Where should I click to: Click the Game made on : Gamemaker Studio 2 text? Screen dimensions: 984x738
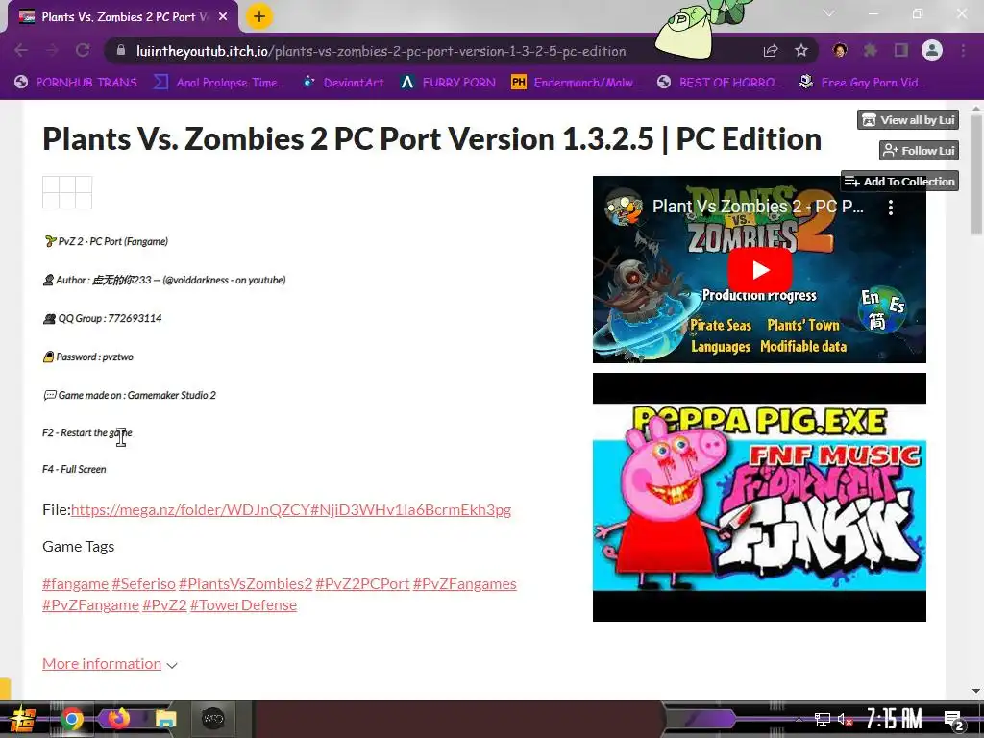click(x=130, y=395)
